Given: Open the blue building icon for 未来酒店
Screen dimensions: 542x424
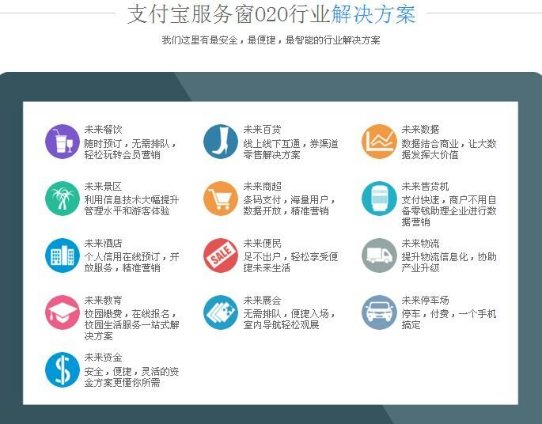Looking at the screenshot, I should [63, 256].
